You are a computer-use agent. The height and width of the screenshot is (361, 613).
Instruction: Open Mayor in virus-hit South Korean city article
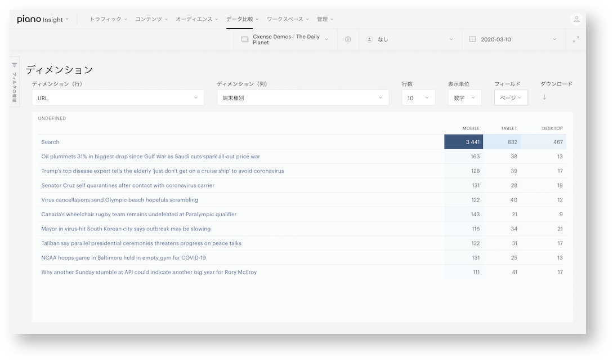click(x=126, y=229)
